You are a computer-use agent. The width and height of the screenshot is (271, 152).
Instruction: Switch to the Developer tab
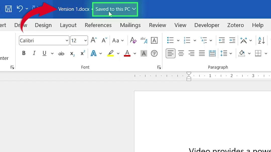click(207, 25)
